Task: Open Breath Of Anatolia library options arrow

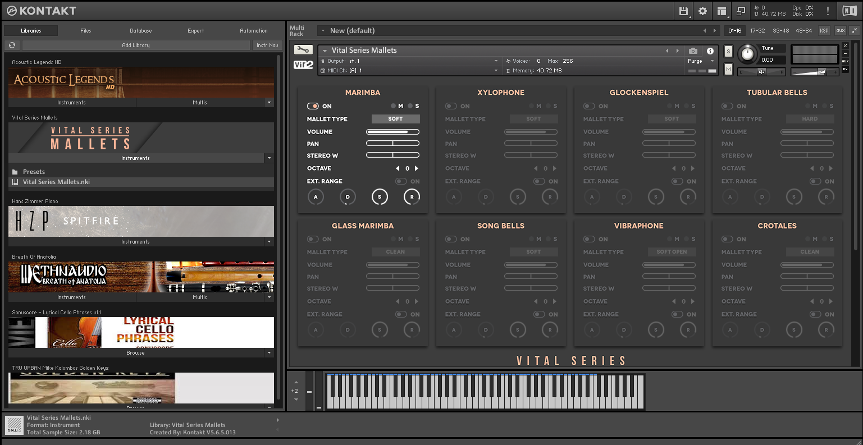Action: point(269,297)
